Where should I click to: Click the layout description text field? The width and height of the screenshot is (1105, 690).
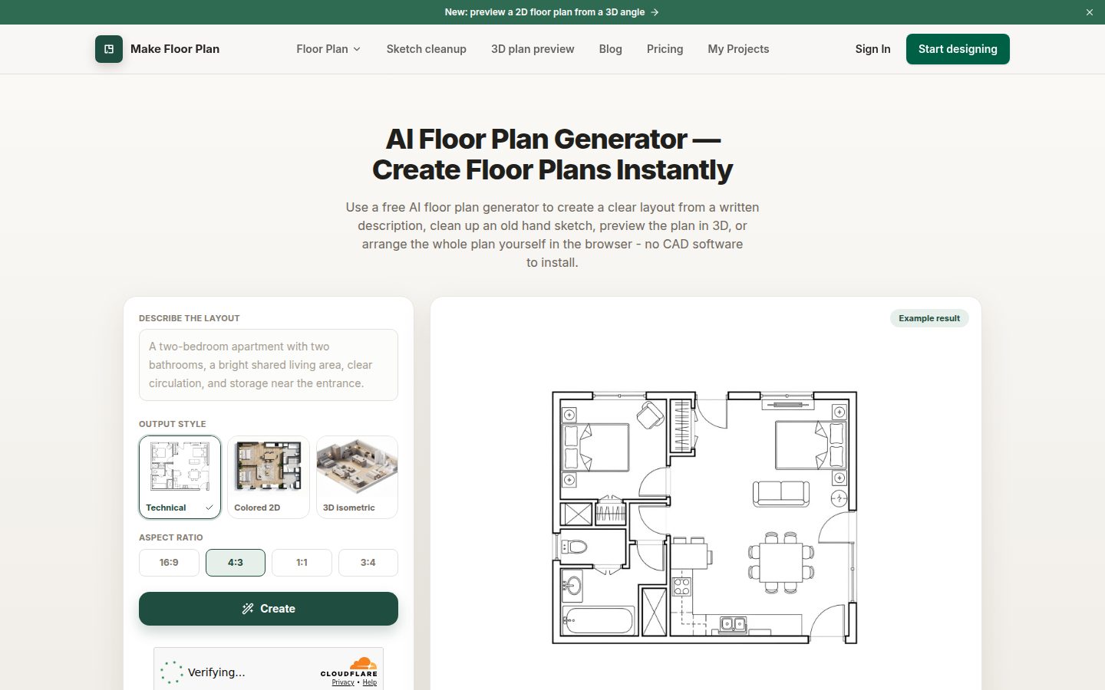coord(269,365)
